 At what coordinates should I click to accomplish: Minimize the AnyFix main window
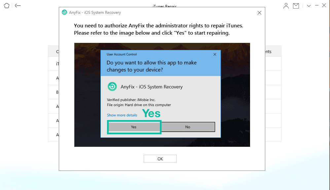tap(317, 6)
